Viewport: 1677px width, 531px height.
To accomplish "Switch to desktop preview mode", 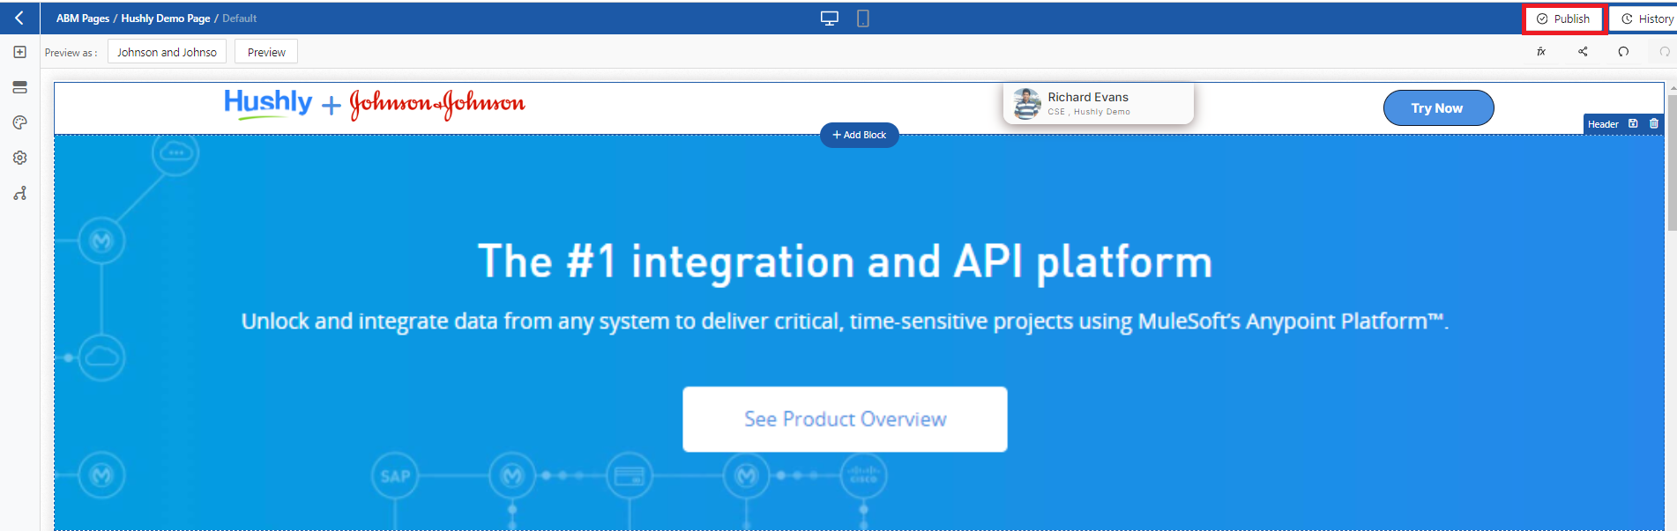I will click(x=830, y=18).
